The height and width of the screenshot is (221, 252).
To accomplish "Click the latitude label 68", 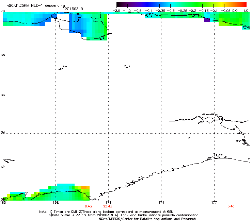I will [x=3, y=55].
